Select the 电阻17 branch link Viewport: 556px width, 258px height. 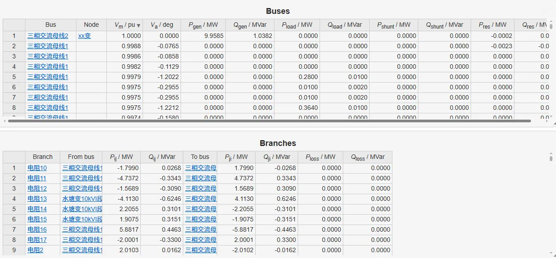point(37,240)
